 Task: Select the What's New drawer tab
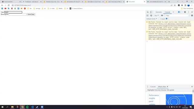(x=162, y=87)
